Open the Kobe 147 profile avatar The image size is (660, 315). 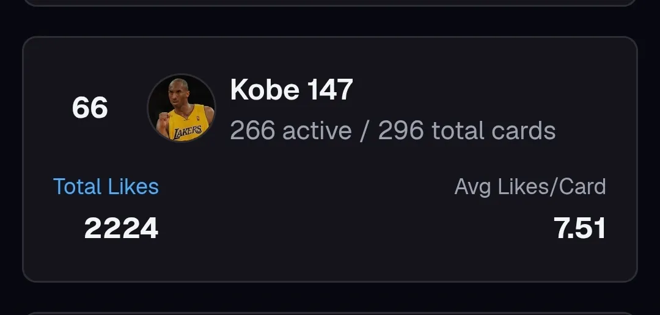pyautogui.click(x=182, y=108)
